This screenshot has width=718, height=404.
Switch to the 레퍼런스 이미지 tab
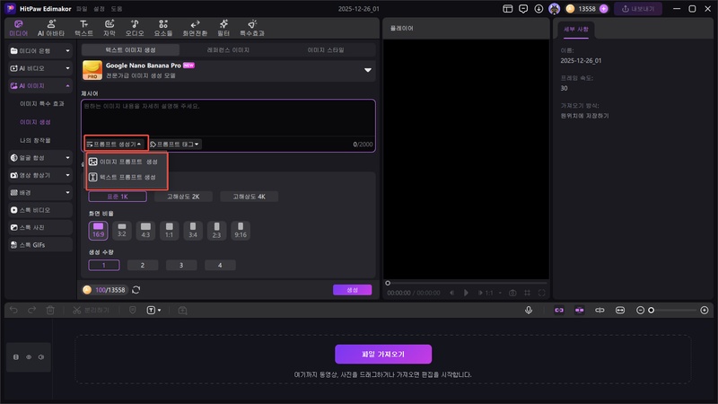[x=228, y=50]
